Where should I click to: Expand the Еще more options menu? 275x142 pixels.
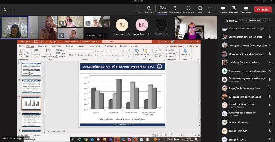click(210, 8)
